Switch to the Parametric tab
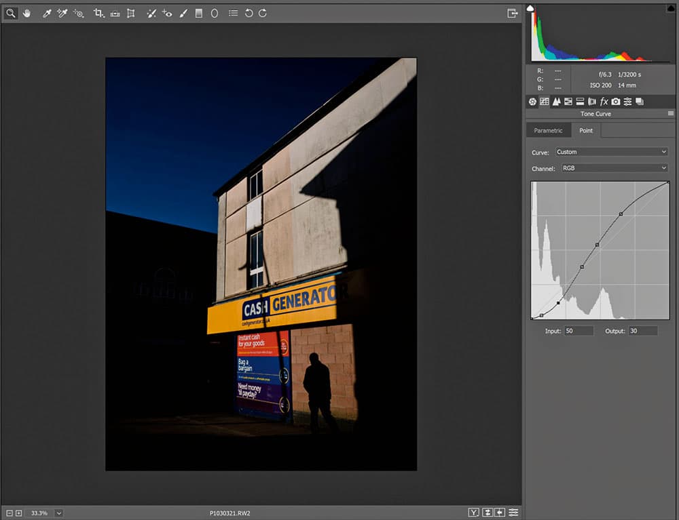 click(548, 131)
